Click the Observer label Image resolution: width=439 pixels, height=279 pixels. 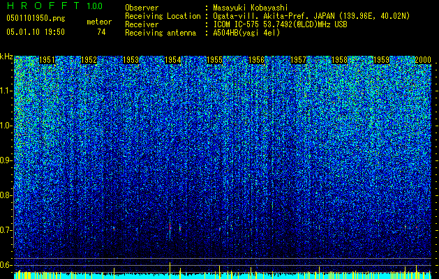coord(142,8)
